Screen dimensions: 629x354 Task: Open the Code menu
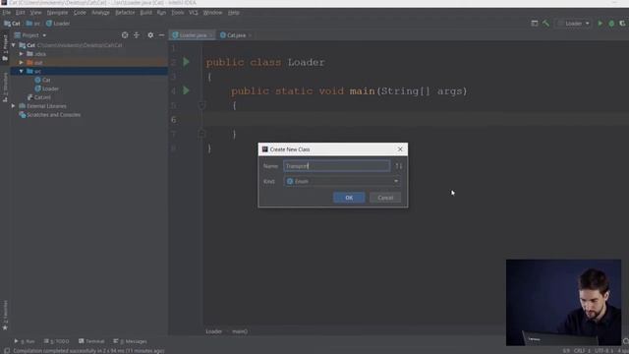(x=80, y=13)
